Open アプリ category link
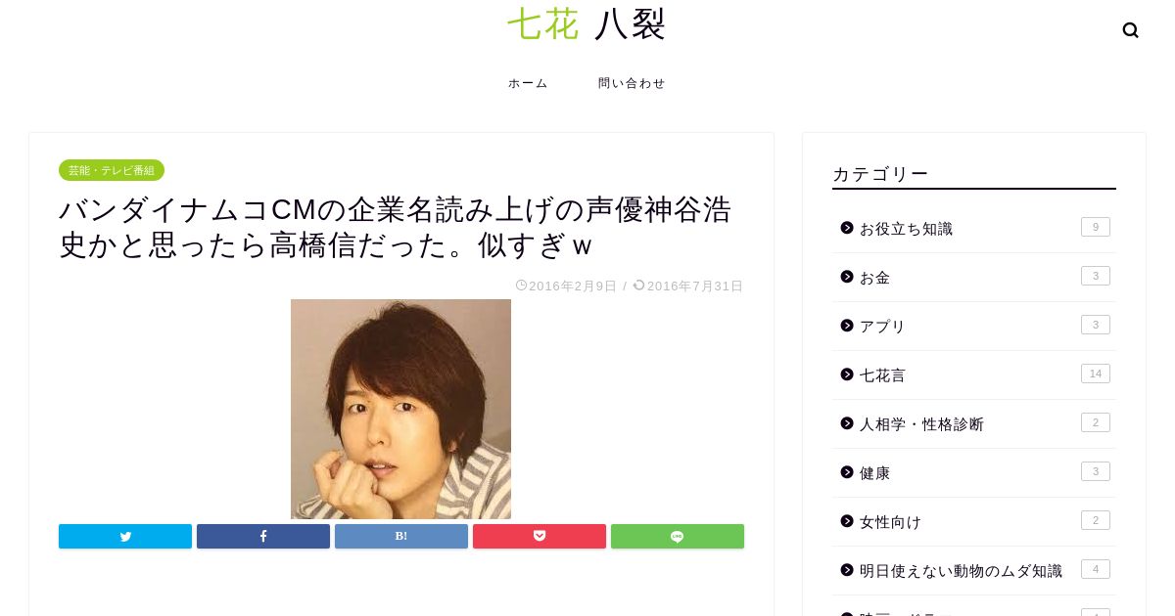This screenshot has height=616, width=1175. 974,327
